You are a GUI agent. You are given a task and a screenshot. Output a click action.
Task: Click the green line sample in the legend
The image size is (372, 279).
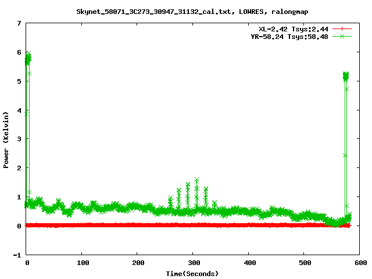(342, 36)
